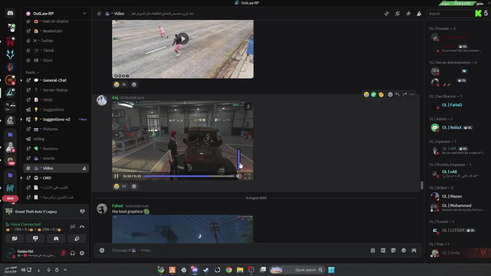Open the attachment plus button
491x276 pixels.
(x=102, y=250)
